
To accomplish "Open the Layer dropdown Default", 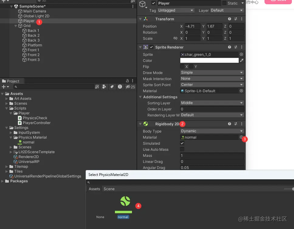I will pos(227,10).
